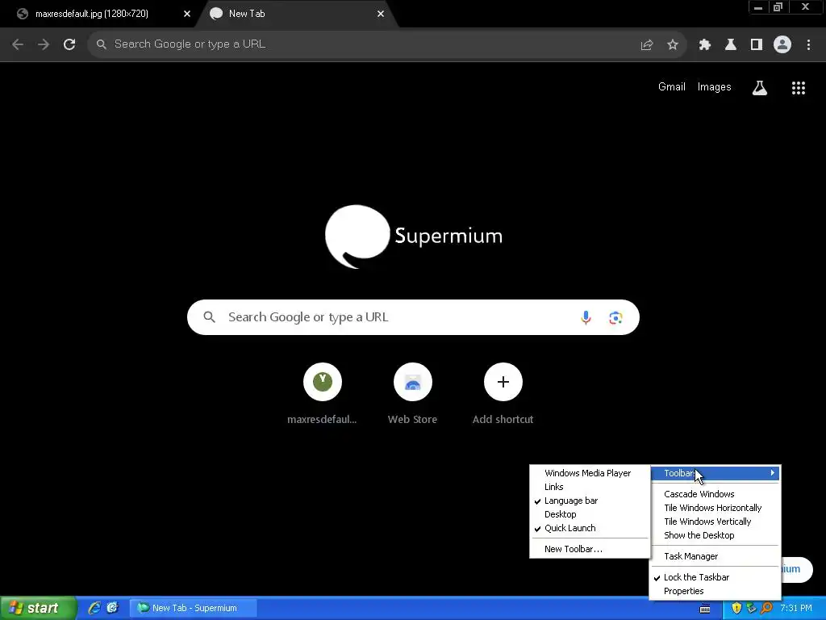The height and width of the screenshot is (620, 826).
Task: Uncheck Lock the Taskbar
Action: (715, 577)
